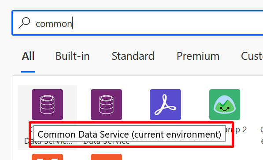The width and height of the screenshot is (263, 160).
Task: Click the blue underline beneath the All tab
Action: (x=28, y=72)
